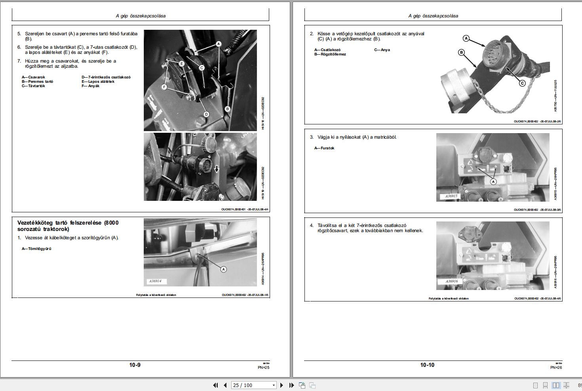The width and height of the screenshot is (582, 391).
Task: Click the right page header 'A gép összekapcsolása'
Action: click(x=433, y=16)
